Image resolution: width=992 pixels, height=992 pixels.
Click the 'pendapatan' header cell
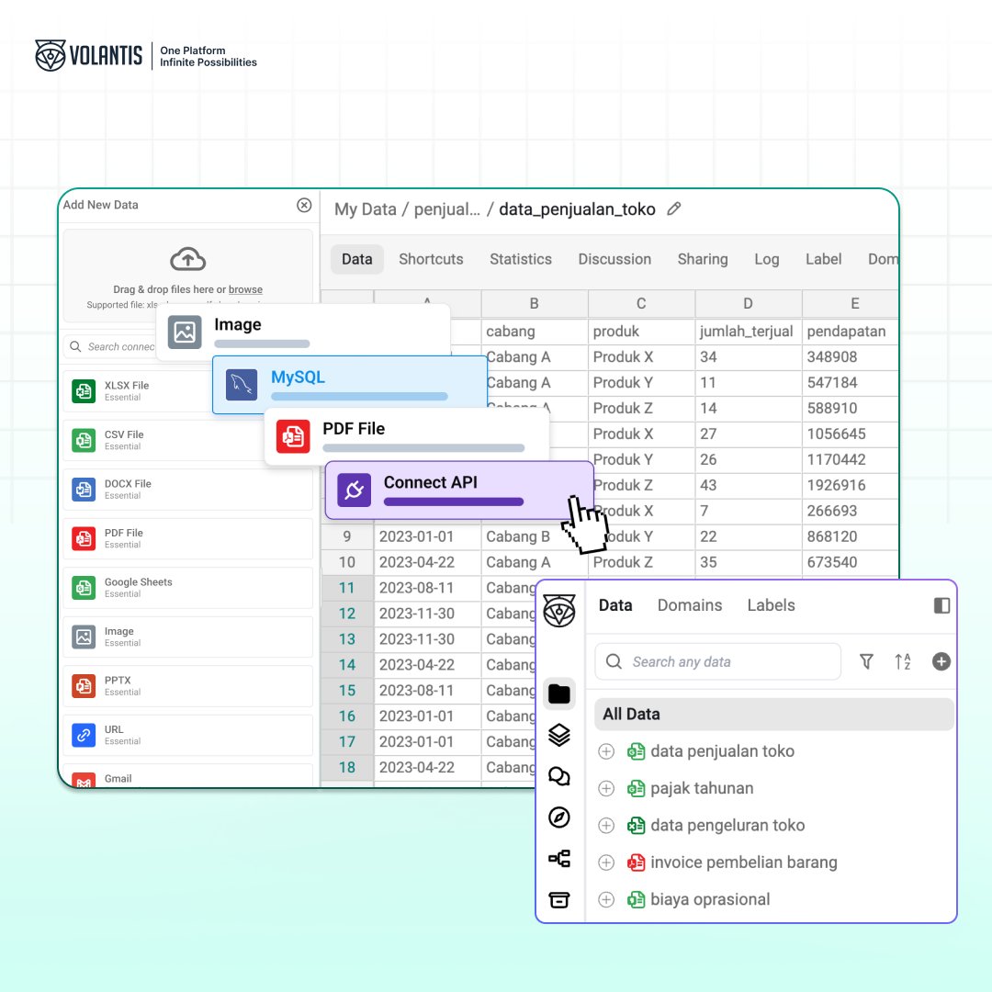pos(850,332)
